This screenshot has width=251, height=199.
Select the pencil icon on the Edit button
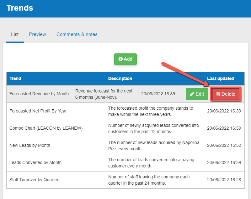pyautogui.click(x=193, y=94)
